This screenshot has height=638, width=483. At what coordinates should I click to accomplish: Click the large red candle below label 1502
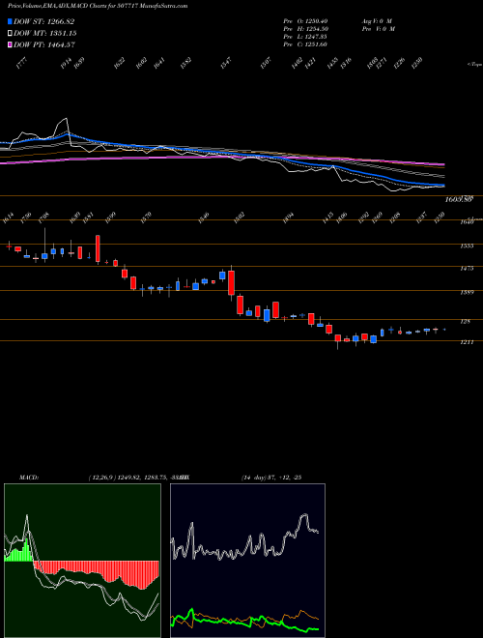point(231,282)
